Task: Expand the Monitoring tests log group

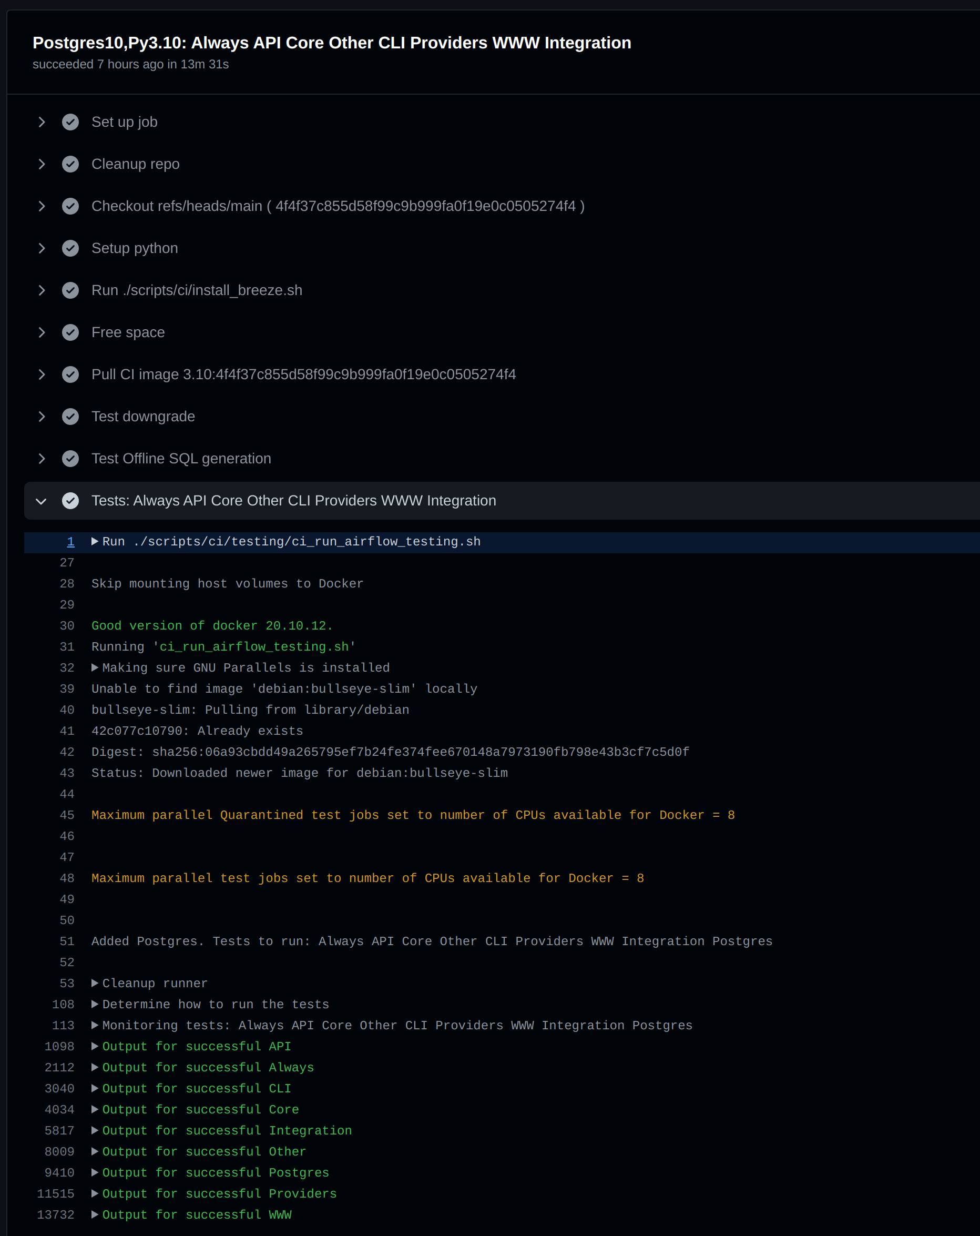Action: pos(95,1026)
